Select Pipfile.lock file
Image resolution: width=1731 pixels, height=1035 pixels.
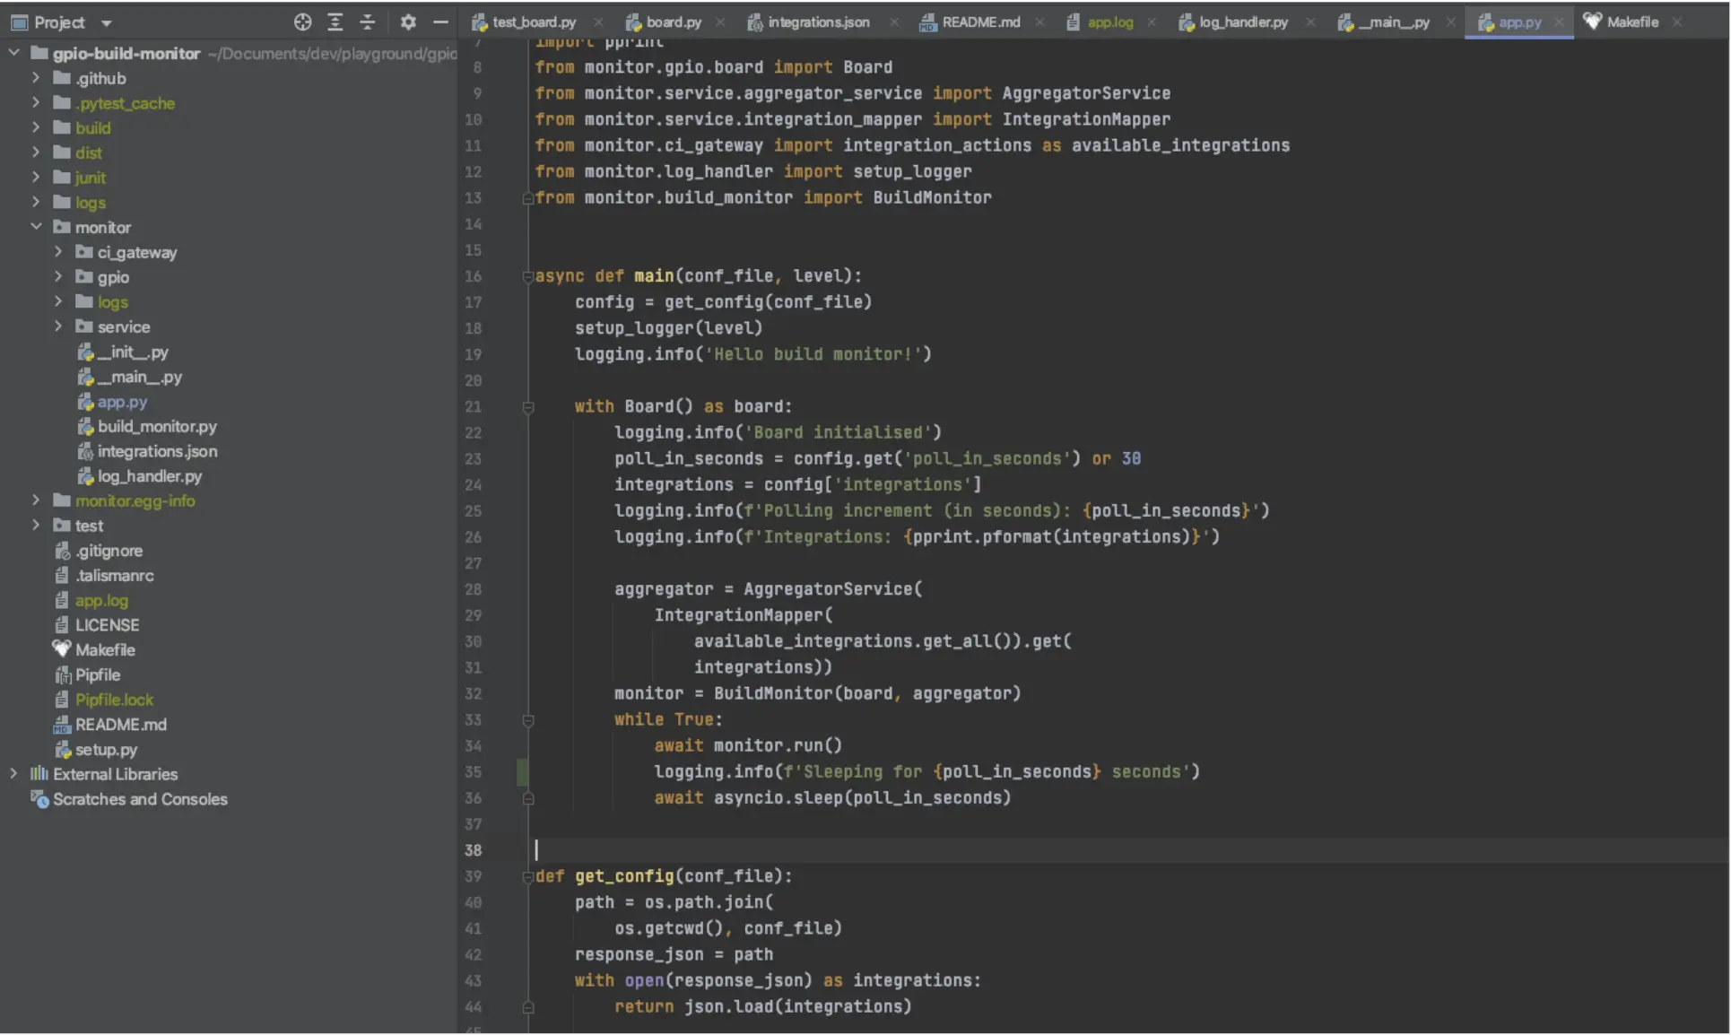114,700
